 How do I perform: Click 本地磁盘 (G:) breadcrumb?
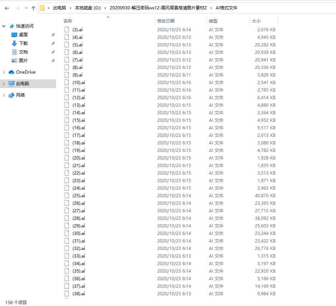(88, 8)
